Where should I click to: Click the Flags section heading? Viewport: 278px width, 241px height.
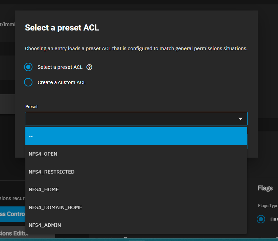[265, 188]
